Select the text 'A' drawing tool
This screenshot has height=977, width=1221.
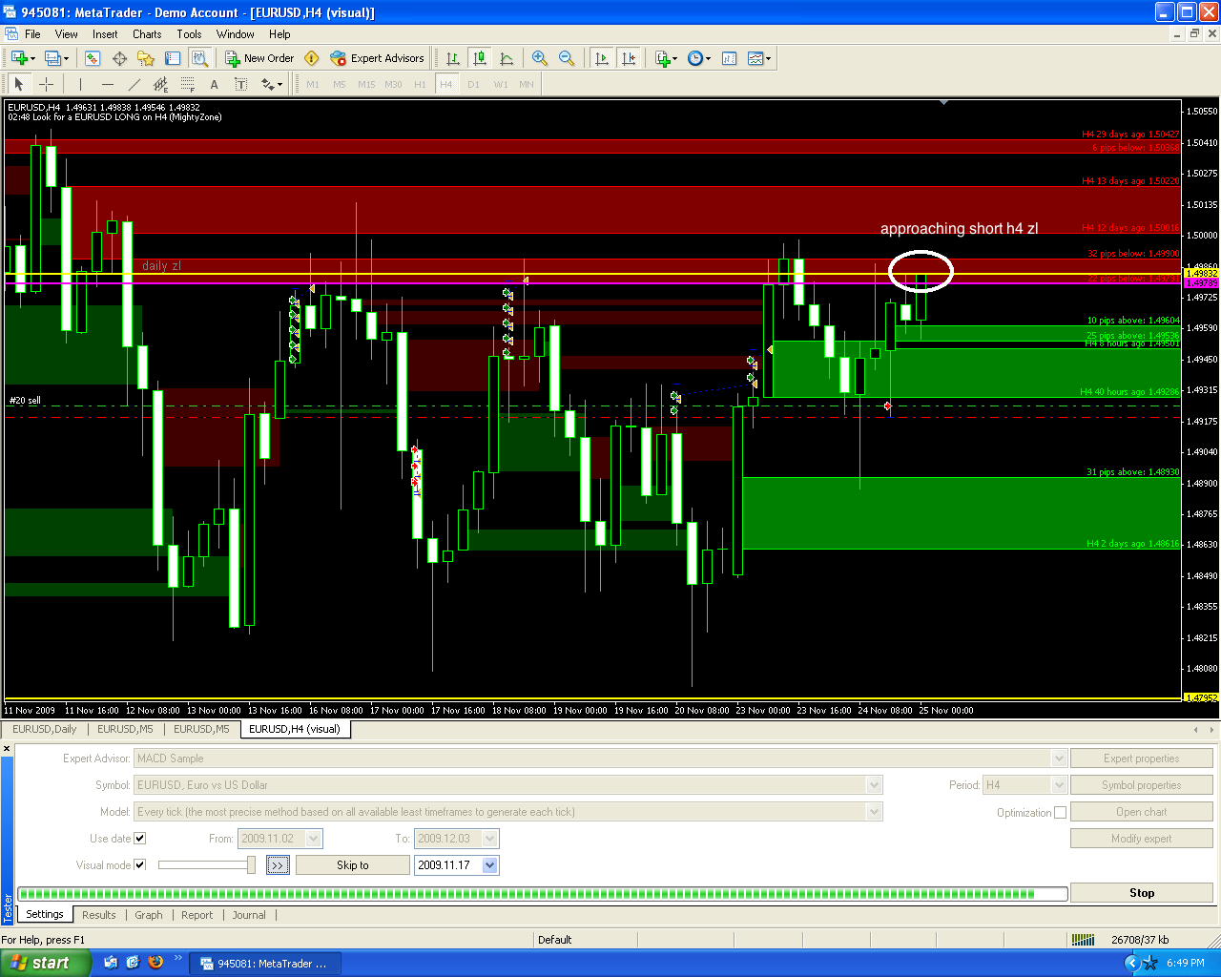214,84
